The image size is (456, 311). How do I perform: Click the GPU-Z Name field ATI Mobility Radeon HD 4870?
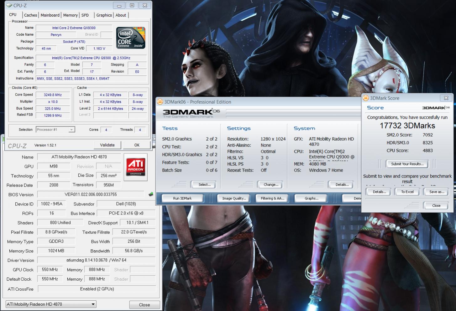79,157
